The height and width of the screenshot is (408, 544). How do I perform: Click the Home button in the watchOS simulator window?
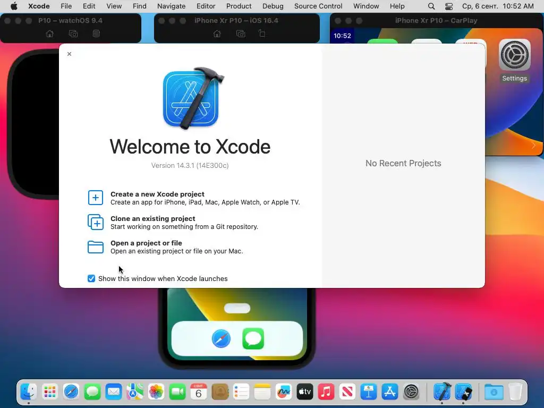click(x=50, y=33)
